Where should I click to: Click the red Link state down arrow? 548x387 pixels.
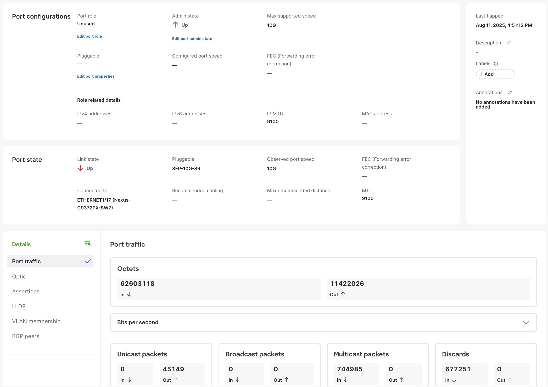[x=80, y=168]
